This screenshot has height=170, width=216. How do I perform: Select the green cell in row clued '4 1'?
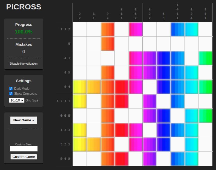[x=205, y=58]
